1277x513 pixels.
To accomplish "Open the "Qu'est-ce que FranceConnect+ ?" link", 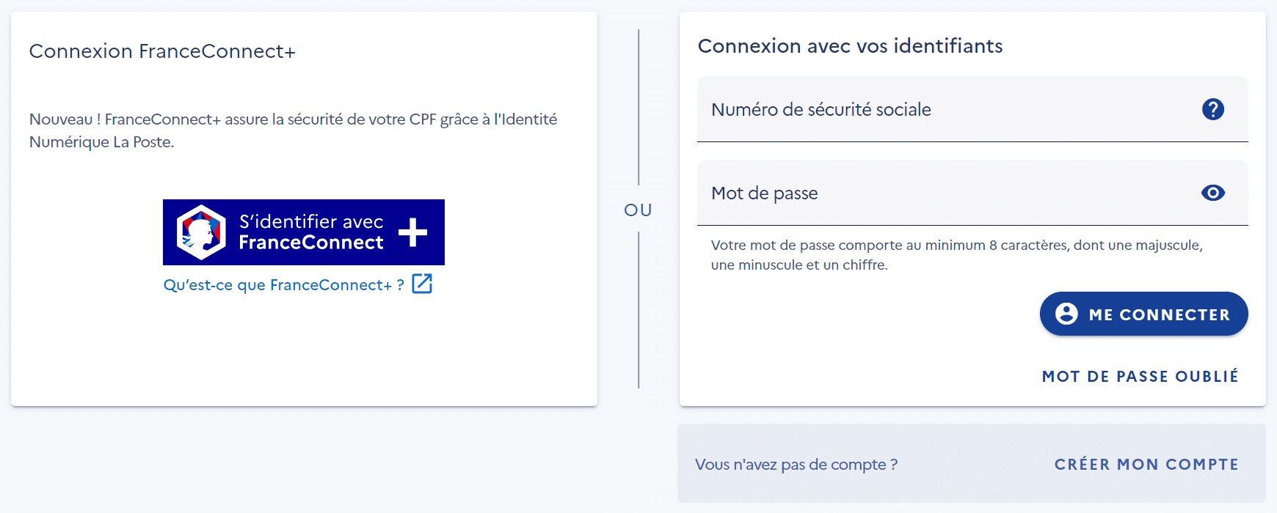I will pos(283,285).
